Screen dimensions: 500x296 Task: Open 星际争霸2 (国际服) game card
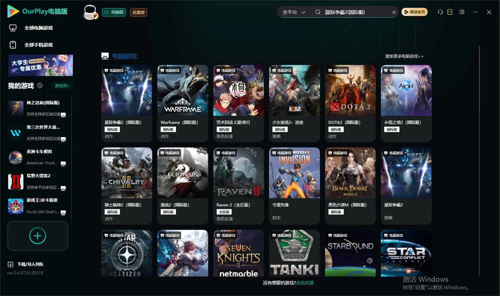click(126, 103)
